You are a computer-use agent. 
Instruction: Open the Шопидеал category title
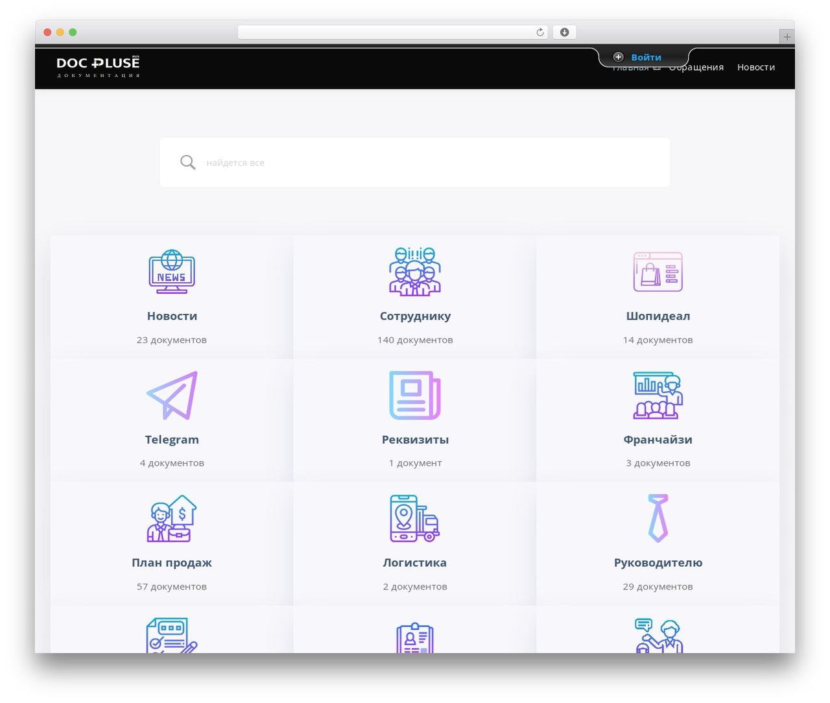[x=658, y=316]
